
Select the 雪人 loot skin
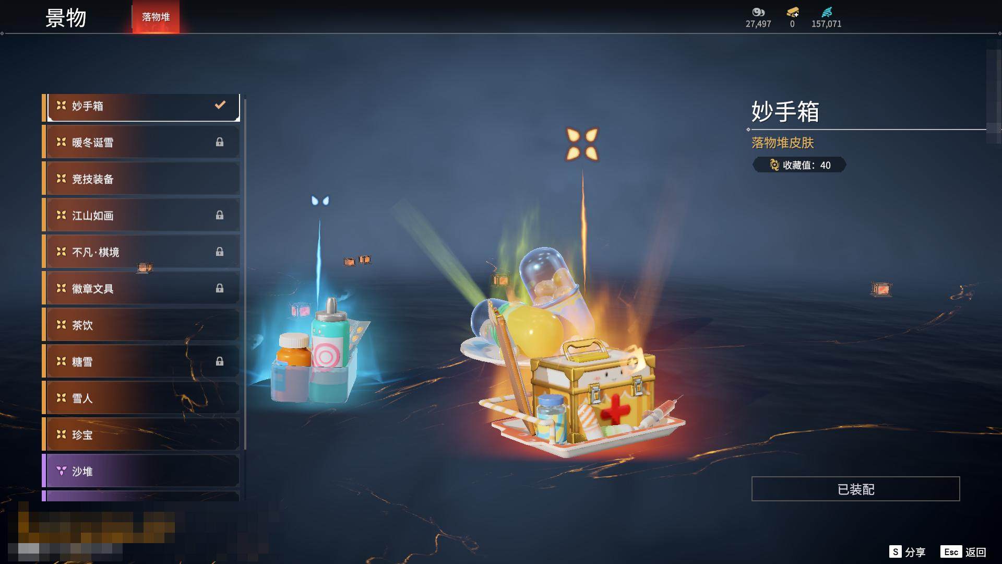pos(141,398)
